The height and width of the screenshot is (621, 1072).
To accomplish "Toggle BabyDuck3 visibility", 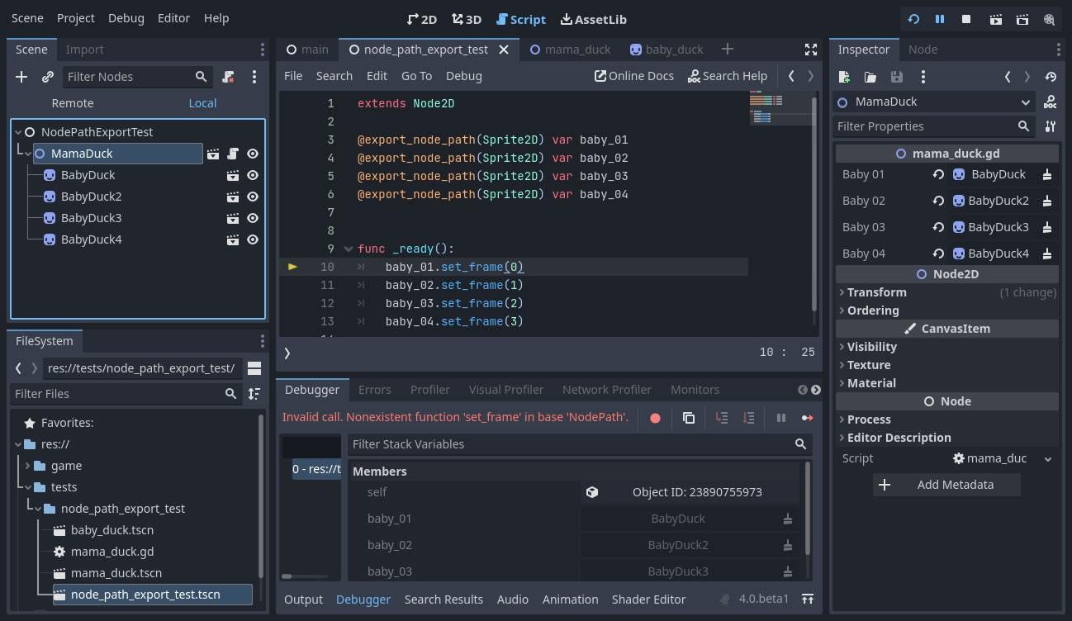I will [x=253, y=218].
